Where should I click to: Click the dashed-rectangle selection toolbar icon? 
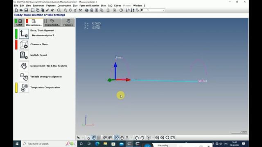coord(33,10)
